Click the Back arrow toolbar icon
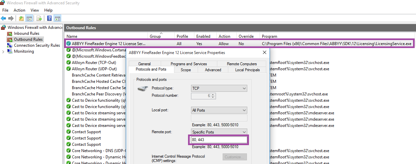This screenshot has width=416, height=164. (3, 18)
